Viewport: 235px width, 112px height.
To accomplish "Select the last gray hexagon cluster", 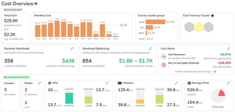I will 209,27.
